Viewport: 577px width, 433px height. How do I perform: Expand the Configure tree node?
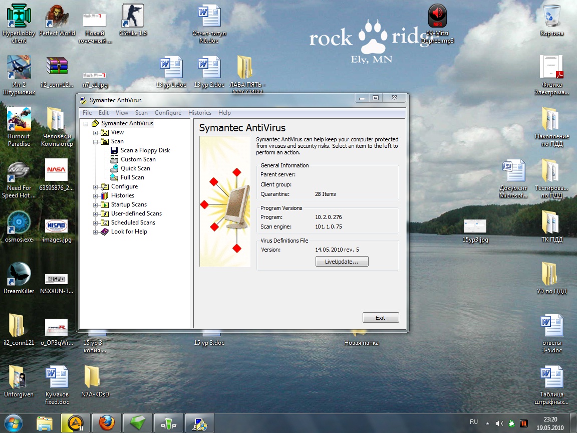95,187
